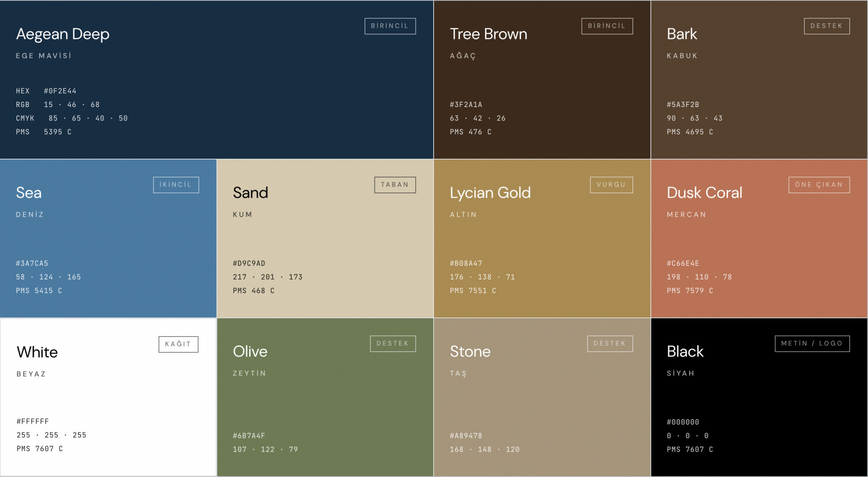The width and height of the screenshot is (868, 477).
Task: Click the DESTEK tag on Bark
Action: pyautogui.click(x=826, y=26)
